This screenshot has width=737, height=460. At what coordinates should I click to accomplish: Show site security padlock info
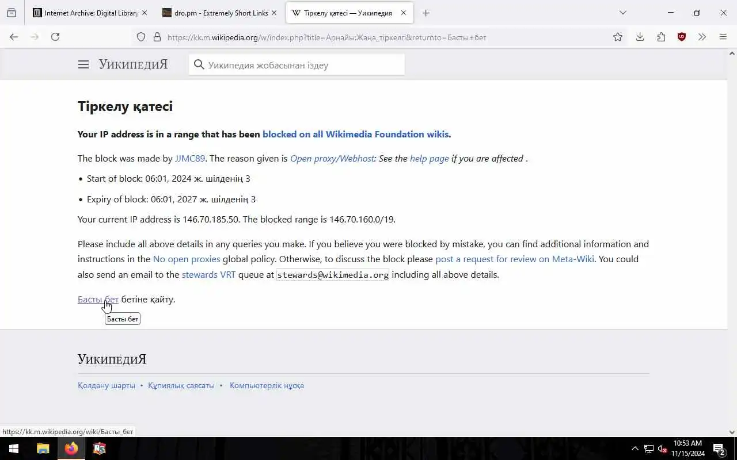pyautogui.click(x=157, y=37)
